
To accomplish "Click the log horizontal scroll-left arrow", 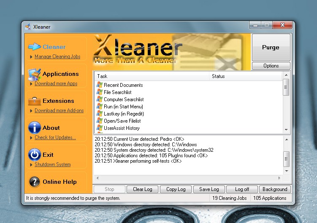I will 98,178.
